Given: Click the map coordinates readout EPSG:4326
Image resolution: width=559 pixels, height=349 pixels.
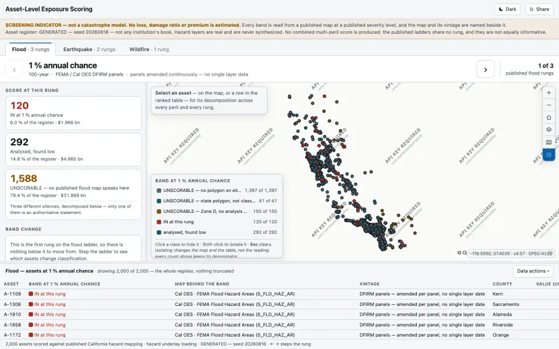Looking at the screenshot, I should pyautogui.click(x=511, y=253).
